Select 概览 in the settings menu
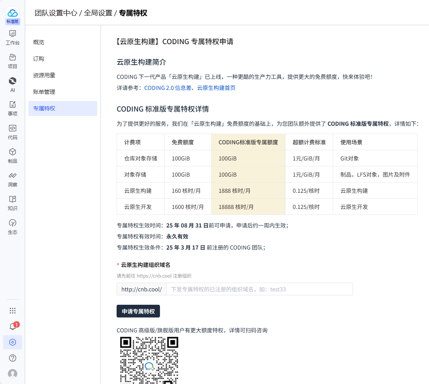 63,42
